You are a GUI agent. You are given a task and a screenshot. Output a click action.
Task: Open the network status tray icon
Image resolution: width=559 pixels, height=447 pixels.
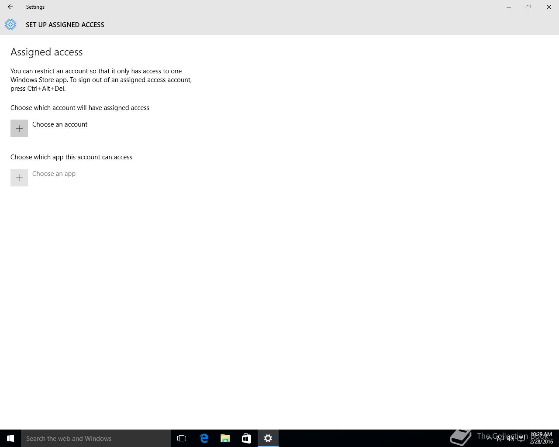coord(500,438)
